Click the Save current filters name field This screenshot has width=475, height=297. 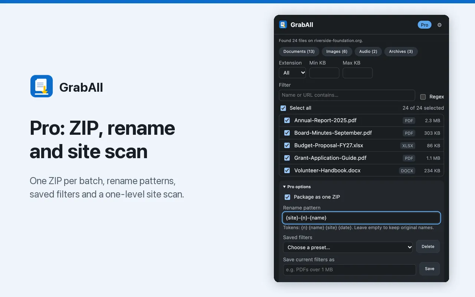349,270
